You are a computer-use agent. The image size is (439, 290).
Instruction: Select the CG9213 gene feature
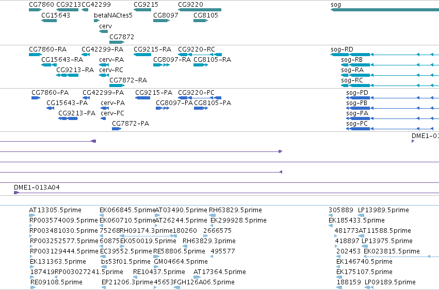[67, 10]
